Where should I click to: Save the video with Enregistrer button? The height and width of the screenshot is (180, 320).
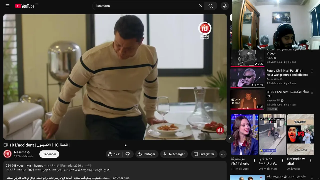tap(204, 154)
